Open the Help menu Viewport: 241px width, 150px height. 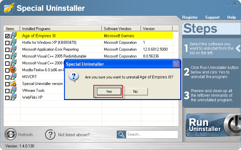click(x=232, y=17)
